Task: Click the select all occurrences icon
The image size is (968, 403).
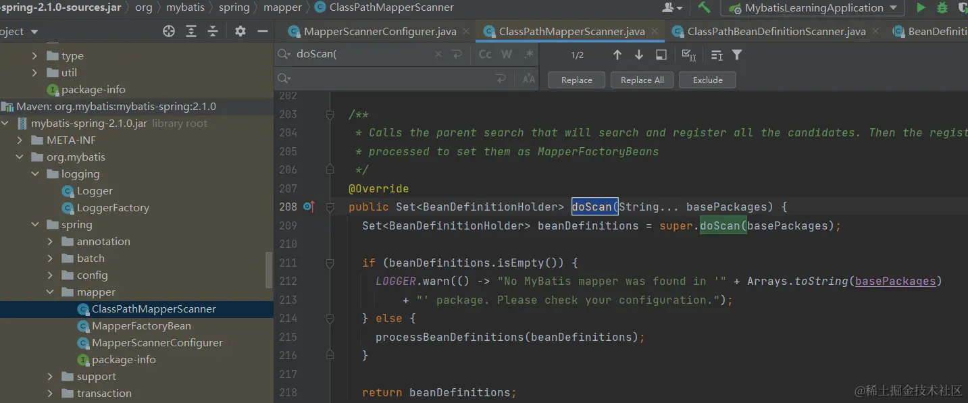Action: click(689, 55)
